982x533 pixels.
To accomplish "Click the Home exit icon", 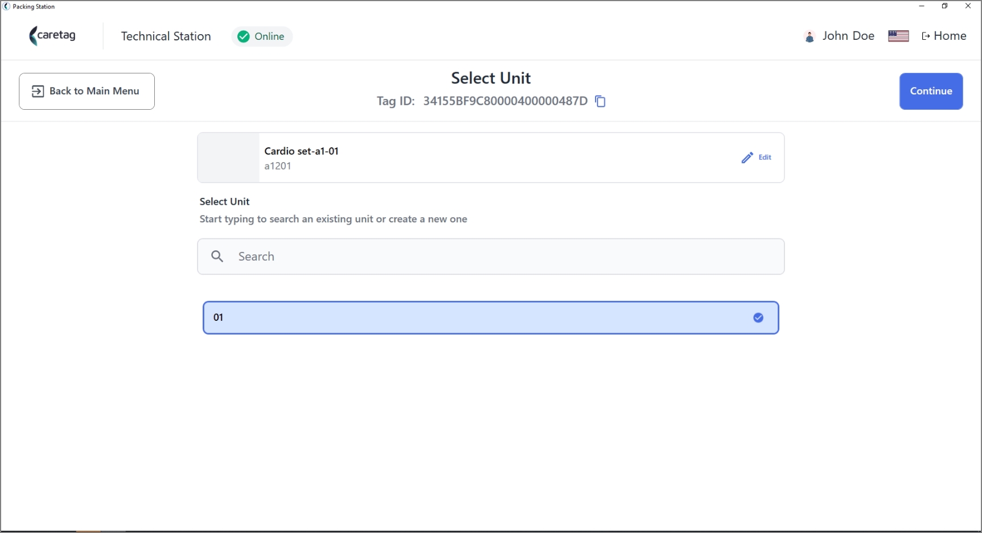I will pyautogui.click(x=926, y=36).
